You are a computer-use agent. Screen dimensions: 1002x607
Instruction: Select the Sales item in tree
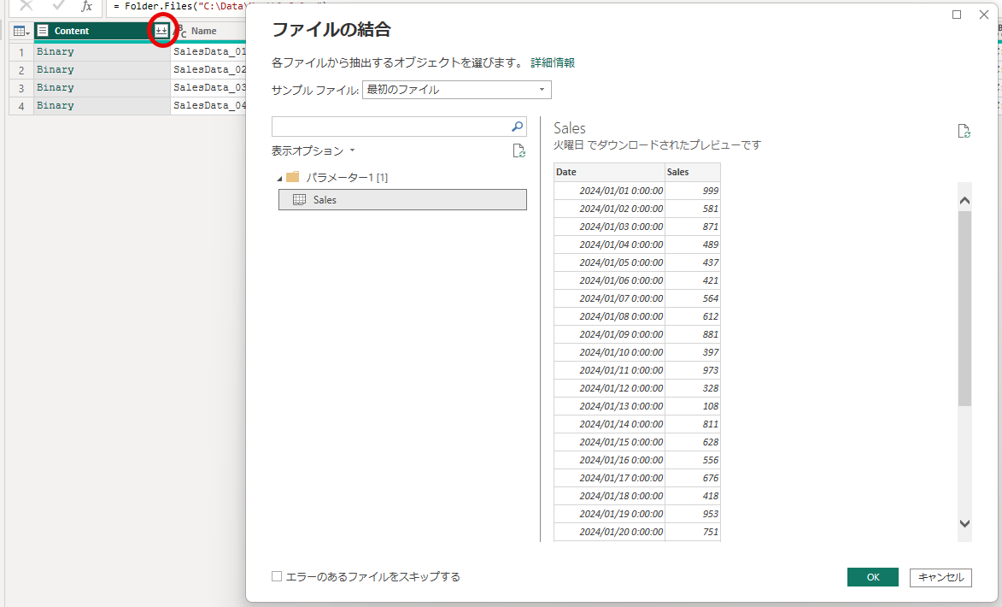coord(402,199)
